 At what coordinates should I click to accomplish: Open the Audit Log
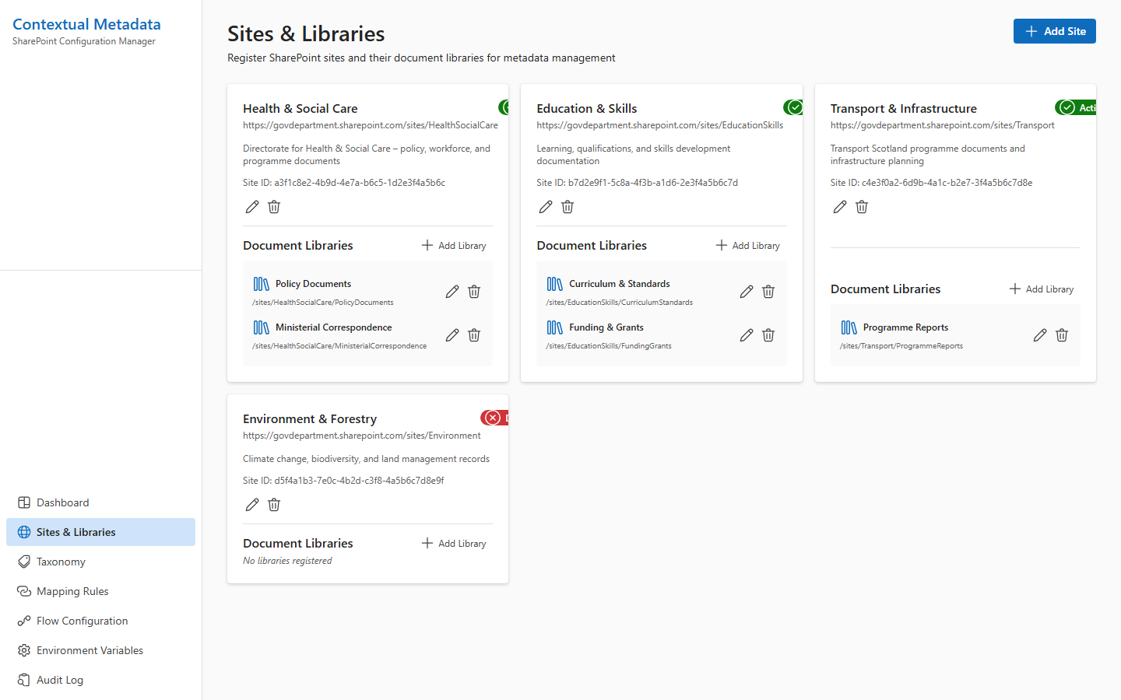click(60, 680)
